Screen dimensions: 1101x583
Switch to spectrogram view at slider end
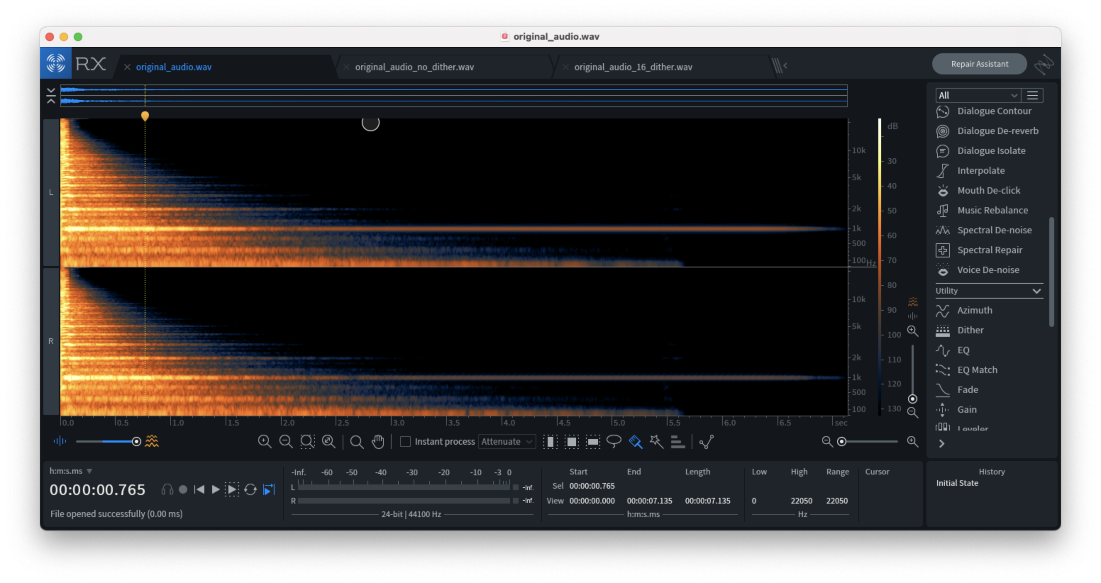coord(152,442)
